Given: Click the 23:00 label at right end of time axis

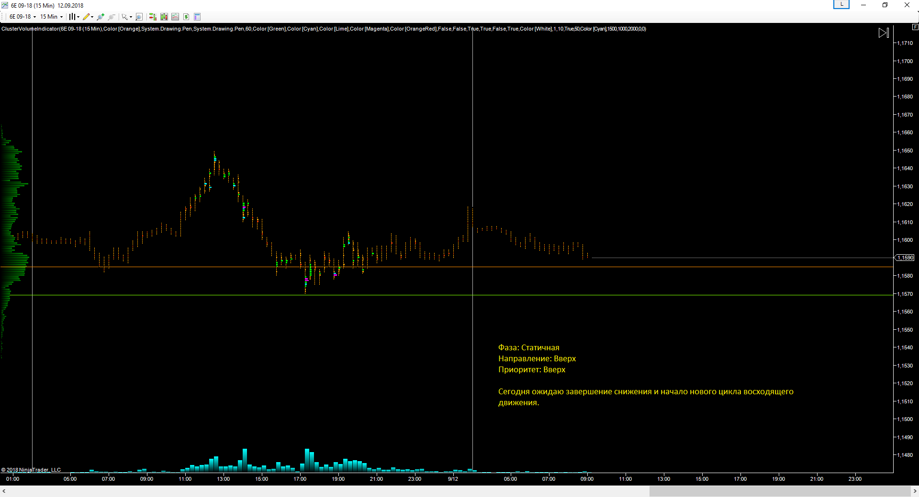Looking at the screenshot, I should (855, 479).
